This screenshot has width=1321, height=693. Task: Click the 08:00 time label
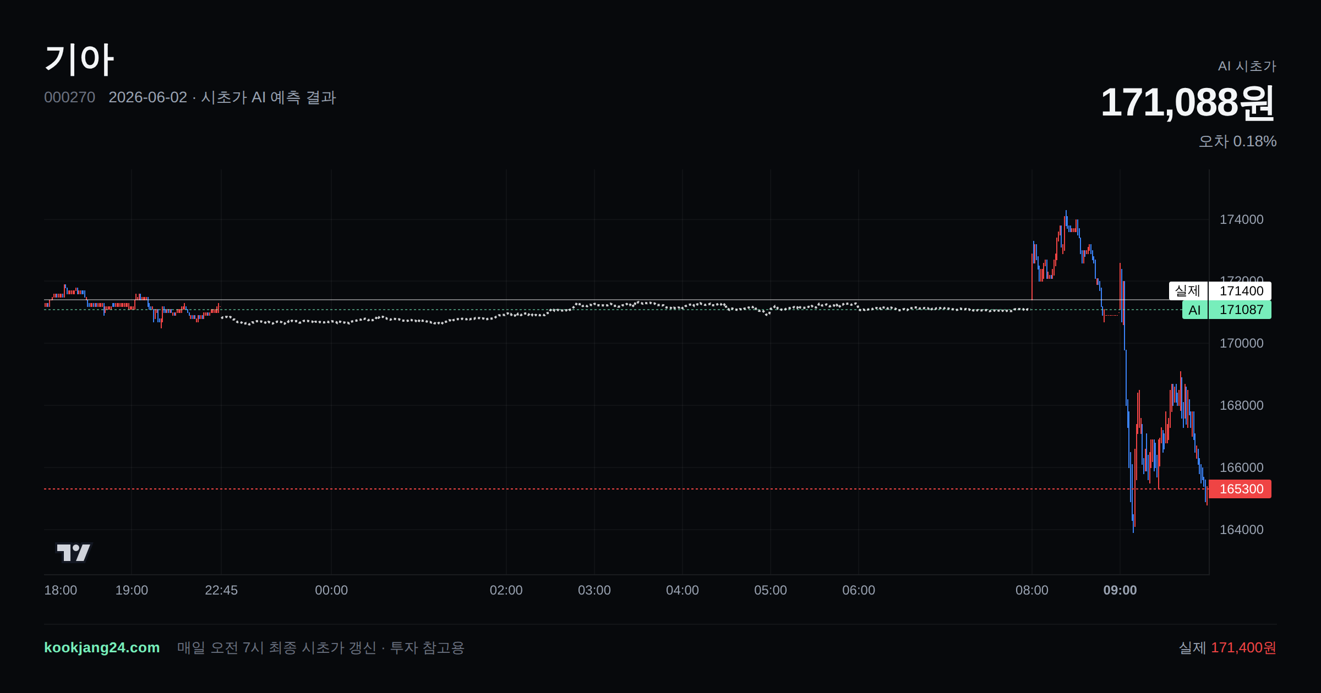point(1032,590)
